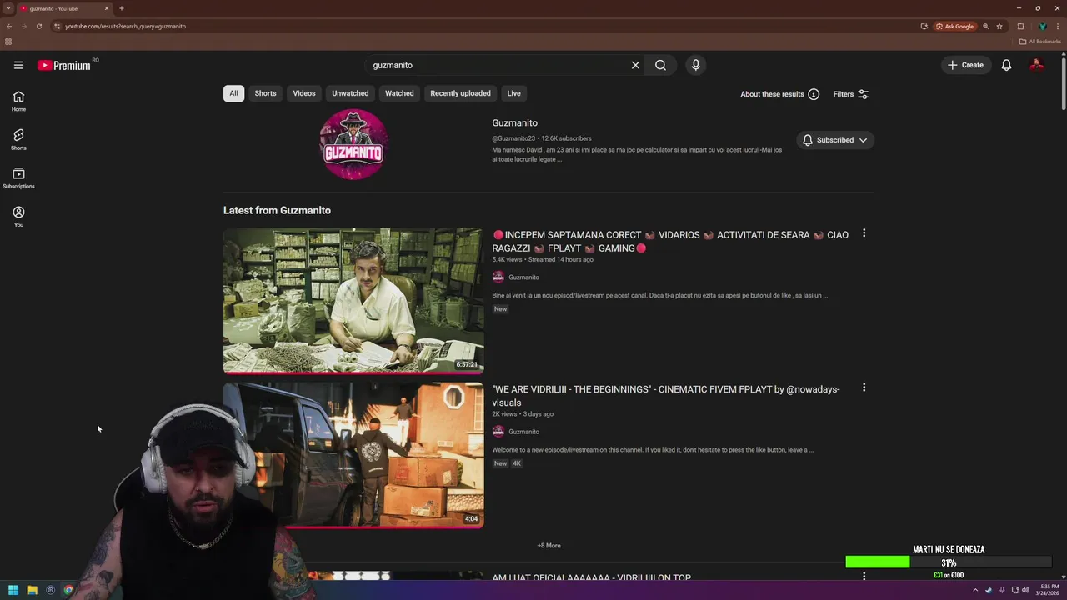Click the volume icon in system tray
Image resolution: width=1067 pixels, height=600 pixels.
tap(1025, 590)
